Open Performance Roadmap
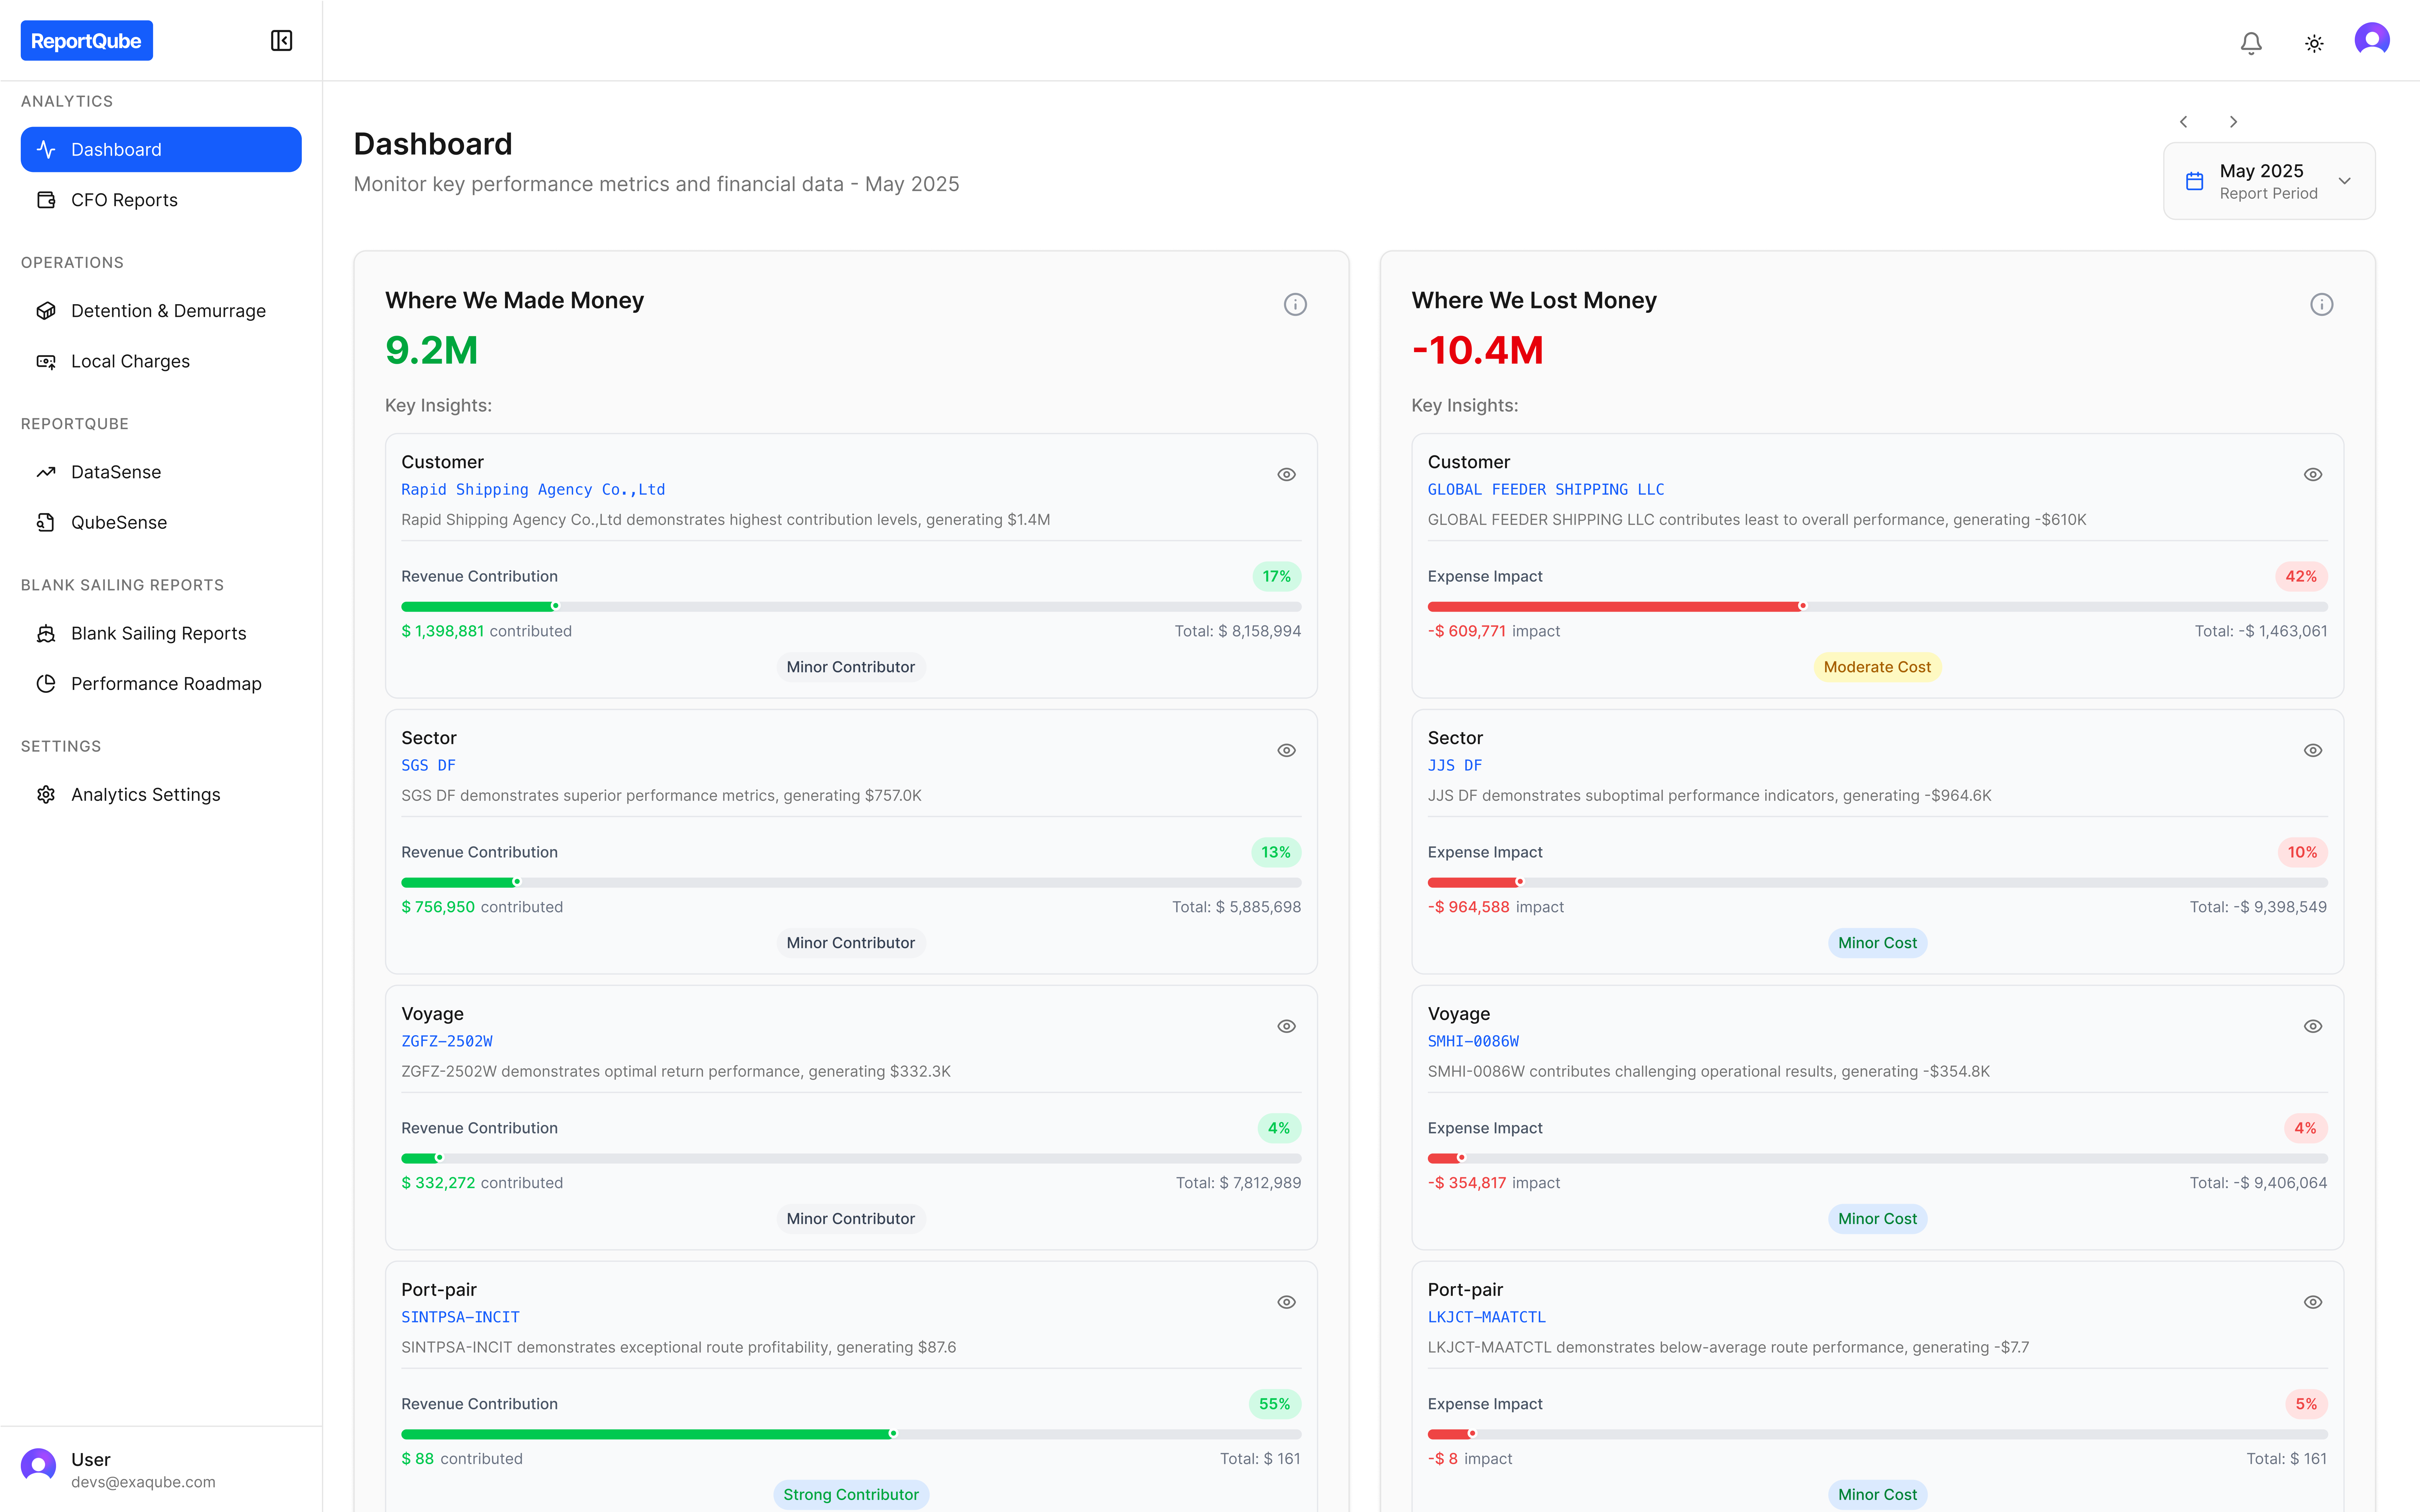This screenshot has width=2420, height=1512. click(161, 684)
